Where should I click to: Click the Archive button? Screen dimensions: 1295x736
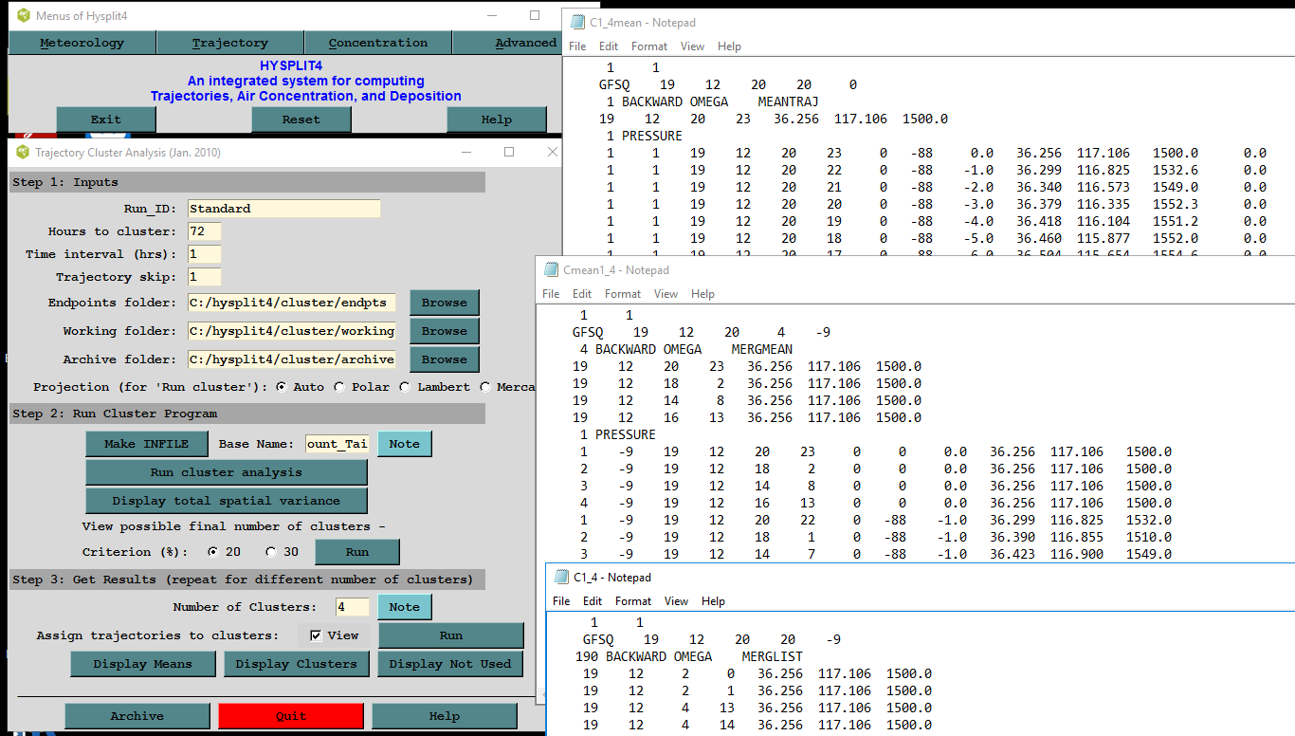pos(137,716)
